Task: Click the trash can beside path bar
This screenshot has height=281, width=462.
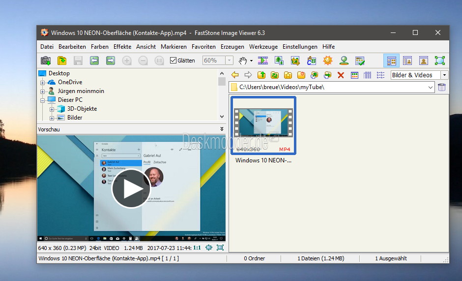Action: tap(442, 87)
